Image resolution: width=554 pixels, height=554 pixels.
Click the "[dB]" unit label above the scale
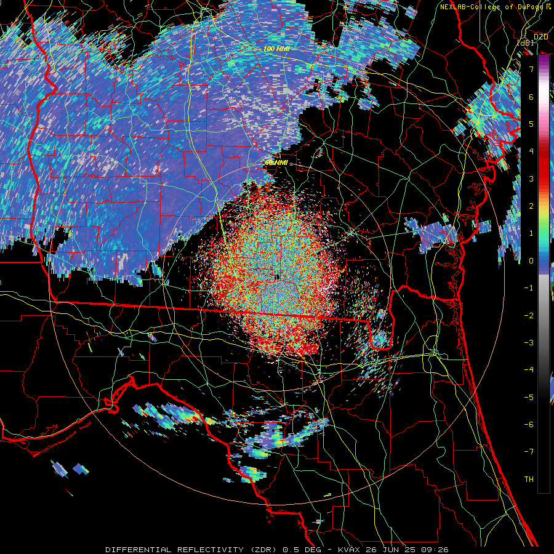[x=526, y=42]
